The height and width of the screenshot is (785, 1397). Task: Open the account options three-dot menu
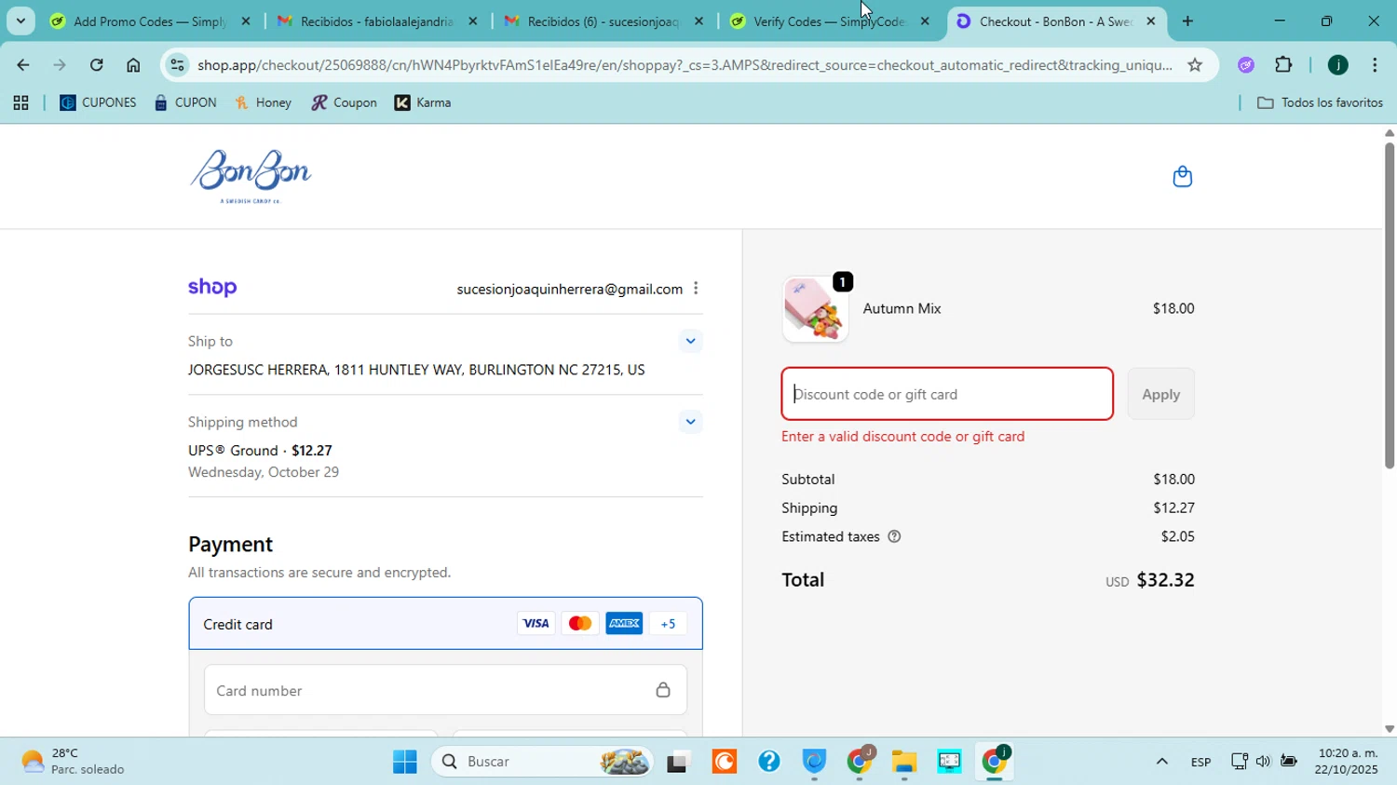(x=696, y=289)
